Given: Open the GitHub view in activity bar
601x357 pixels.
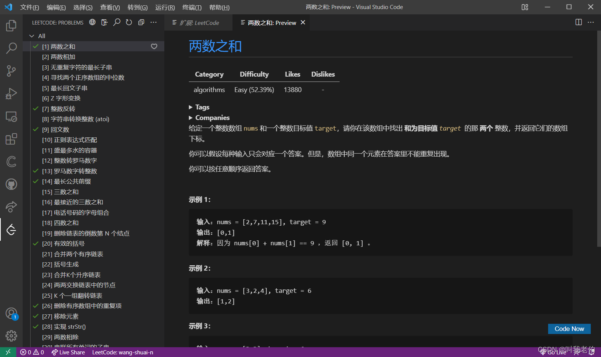Looking at the screenshot, I should 11,184.
